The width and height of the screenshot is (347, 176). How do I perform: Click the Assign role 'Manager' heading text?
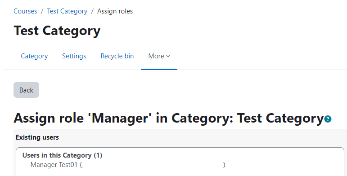pyautogui.click(x=169, y=119)
